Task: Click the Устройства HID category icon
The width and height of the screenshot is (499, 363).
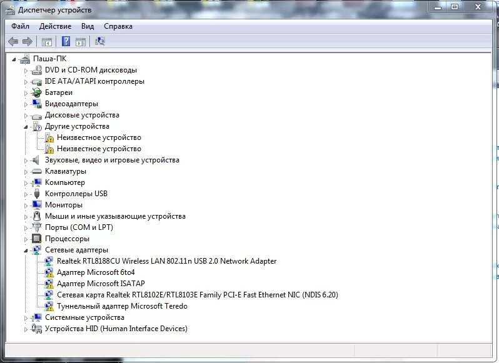Action: point(37,329)
